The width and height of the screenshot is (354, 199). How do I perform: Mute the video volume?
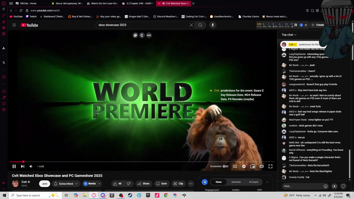31,166
